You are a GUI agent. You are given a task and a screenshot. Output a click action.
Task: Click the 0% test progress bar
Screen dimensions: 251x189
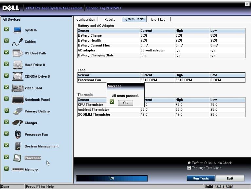pyautogui.click(x=112, y=178)
